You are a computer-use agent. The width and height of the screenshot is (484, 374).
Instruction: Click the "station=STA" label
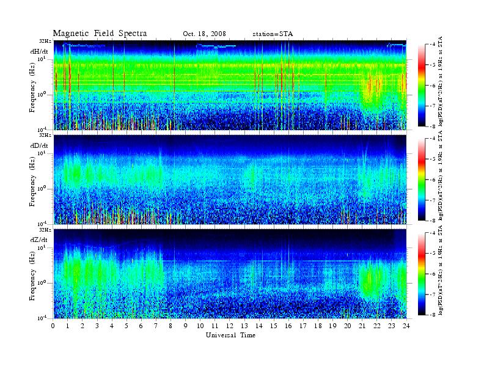tap(273, 34)
